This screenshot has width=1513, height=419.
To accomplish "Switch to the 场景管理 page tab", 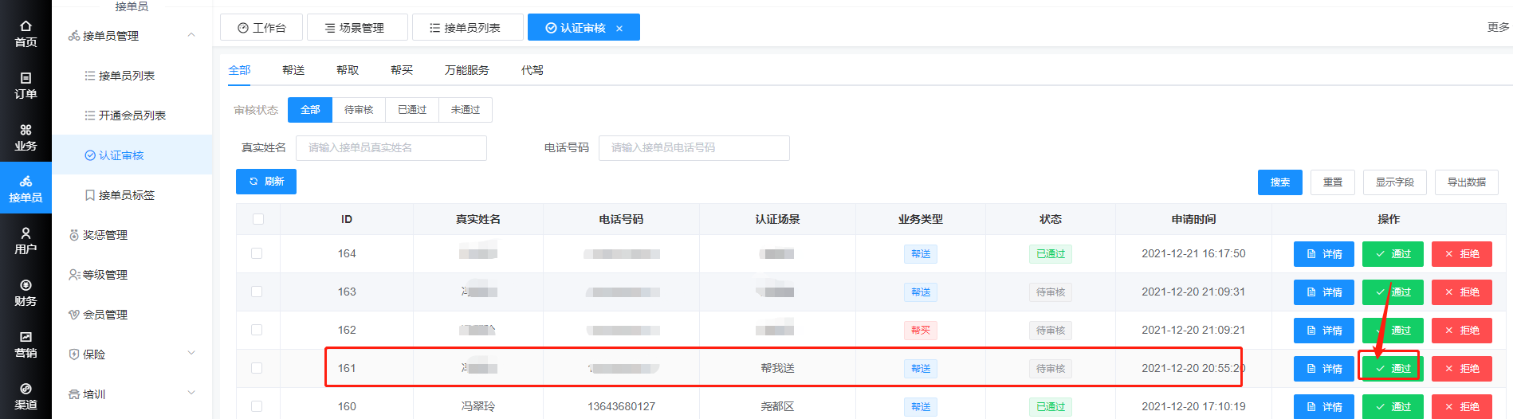I will click(357, 28).
